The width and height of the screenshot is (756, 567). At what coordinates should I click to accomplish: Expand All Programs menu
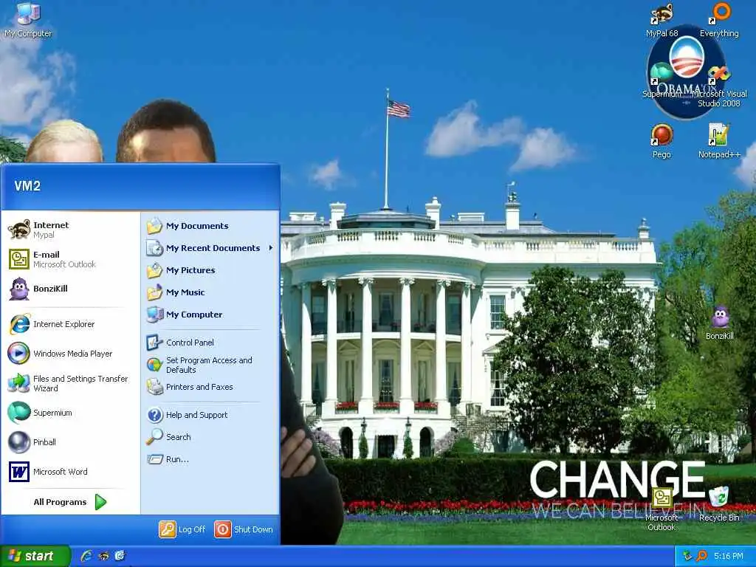pos(70,502)
